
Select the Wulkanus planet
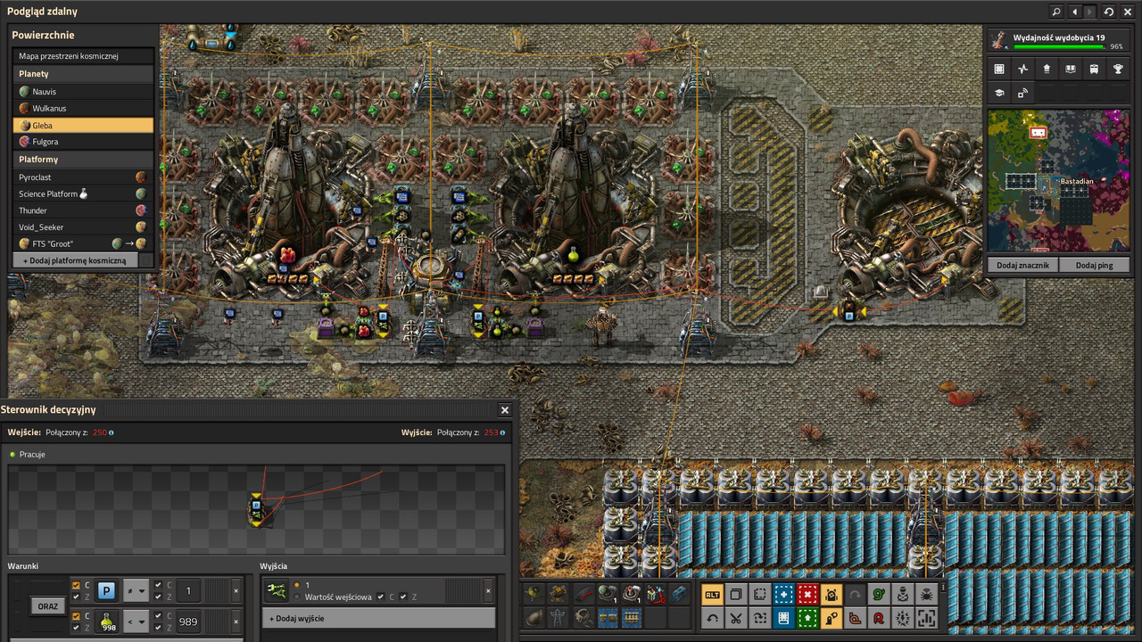pos(83,108)
